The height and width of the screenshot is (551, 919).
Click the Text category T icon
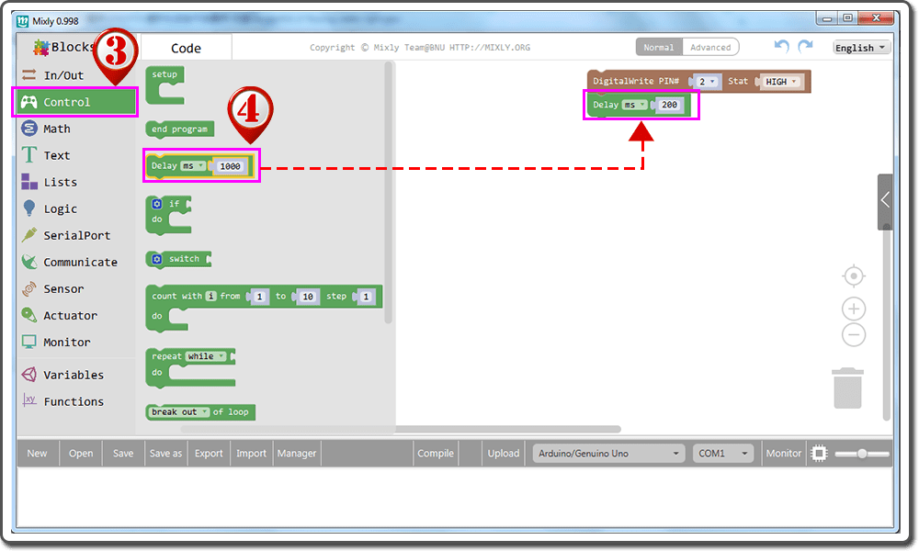point(28,155)
